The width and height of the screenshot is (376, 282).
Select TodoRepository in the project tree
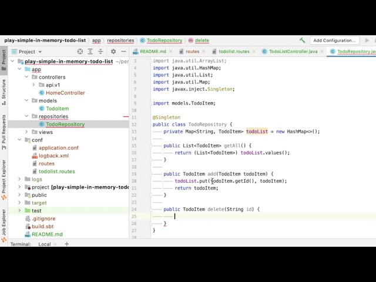click(x=65, y=124)
